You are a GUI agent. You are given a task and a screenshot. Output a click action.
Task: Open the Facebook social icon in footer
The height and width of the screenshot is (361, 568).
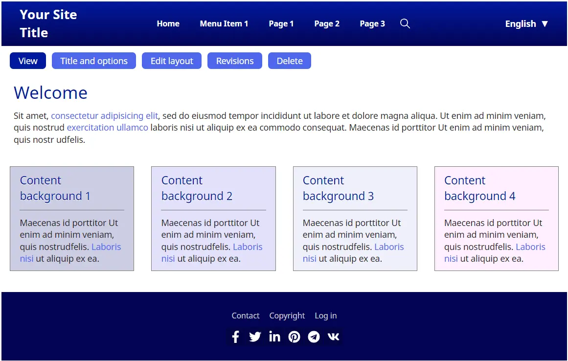[x=235, y=337]
